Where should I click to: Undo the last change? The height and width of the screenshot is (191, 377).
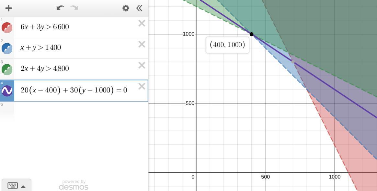60,8
